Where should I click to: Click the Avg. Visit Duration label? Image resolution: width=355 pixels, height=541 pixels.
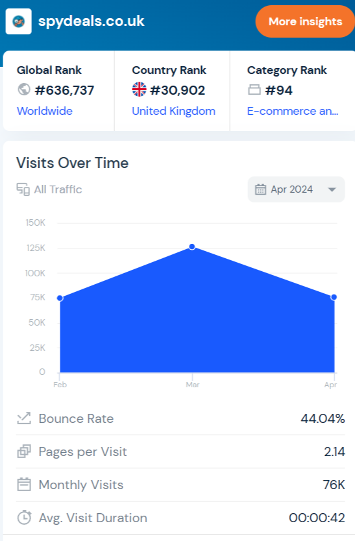(x=93, y=518)
